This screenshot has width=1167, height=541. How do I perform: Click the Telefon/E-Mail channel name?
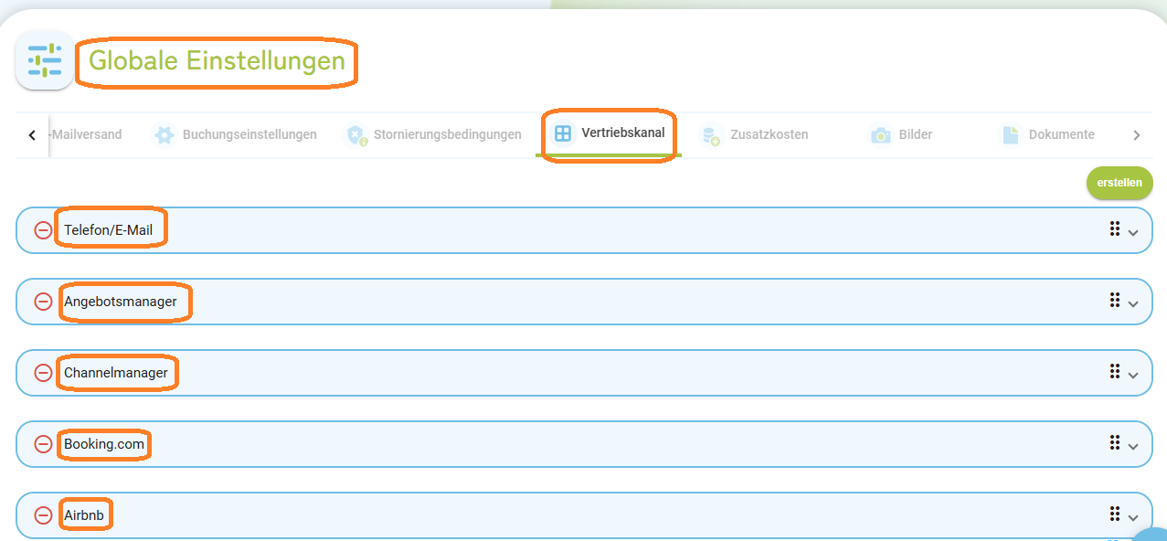coord(108,230)
